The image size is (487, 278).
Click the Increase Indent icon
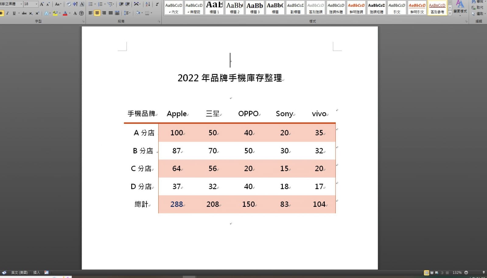[x=128, y=4]
